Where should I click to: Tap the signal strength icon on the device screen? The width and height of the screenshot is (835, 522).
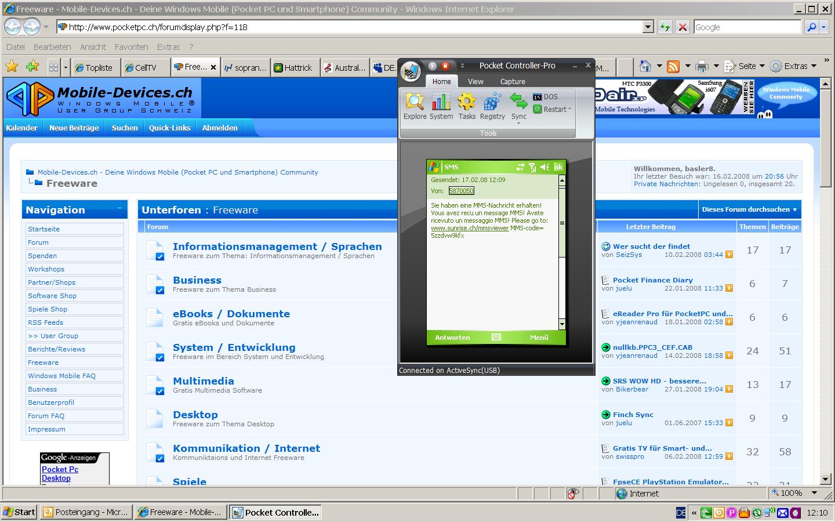click(532, 167)
